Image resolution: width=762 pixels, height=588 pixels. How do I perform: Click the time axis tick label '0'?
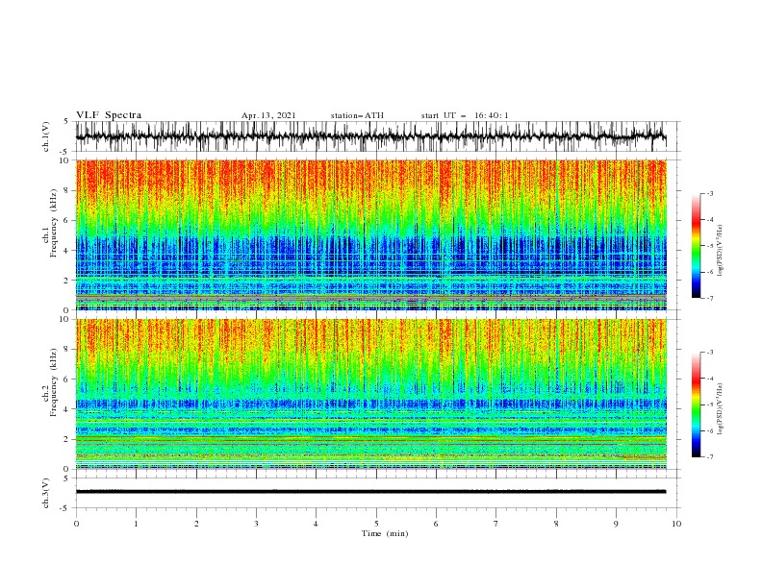(76, 524)
